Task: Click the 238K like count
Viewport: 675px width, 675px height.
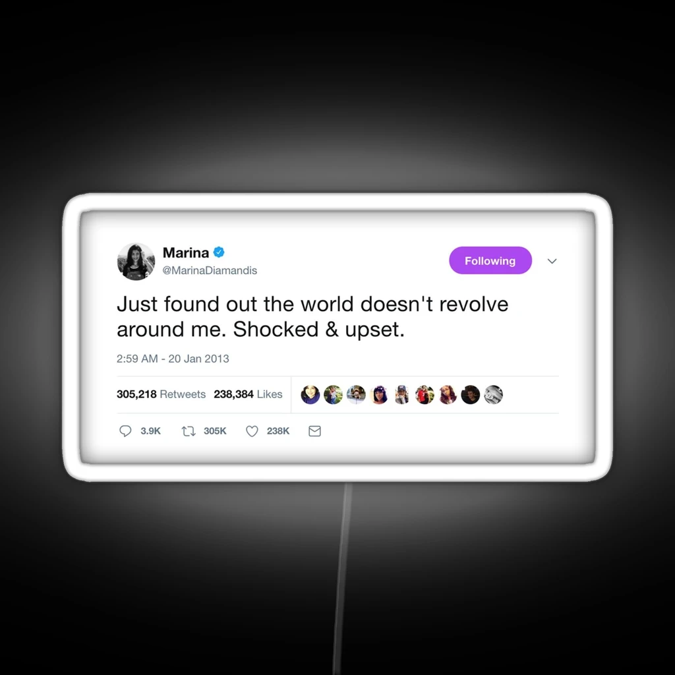Action: 278,431
